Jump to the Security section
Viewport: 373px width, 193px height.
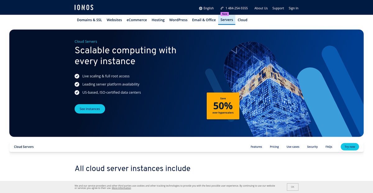click(312, 147)
